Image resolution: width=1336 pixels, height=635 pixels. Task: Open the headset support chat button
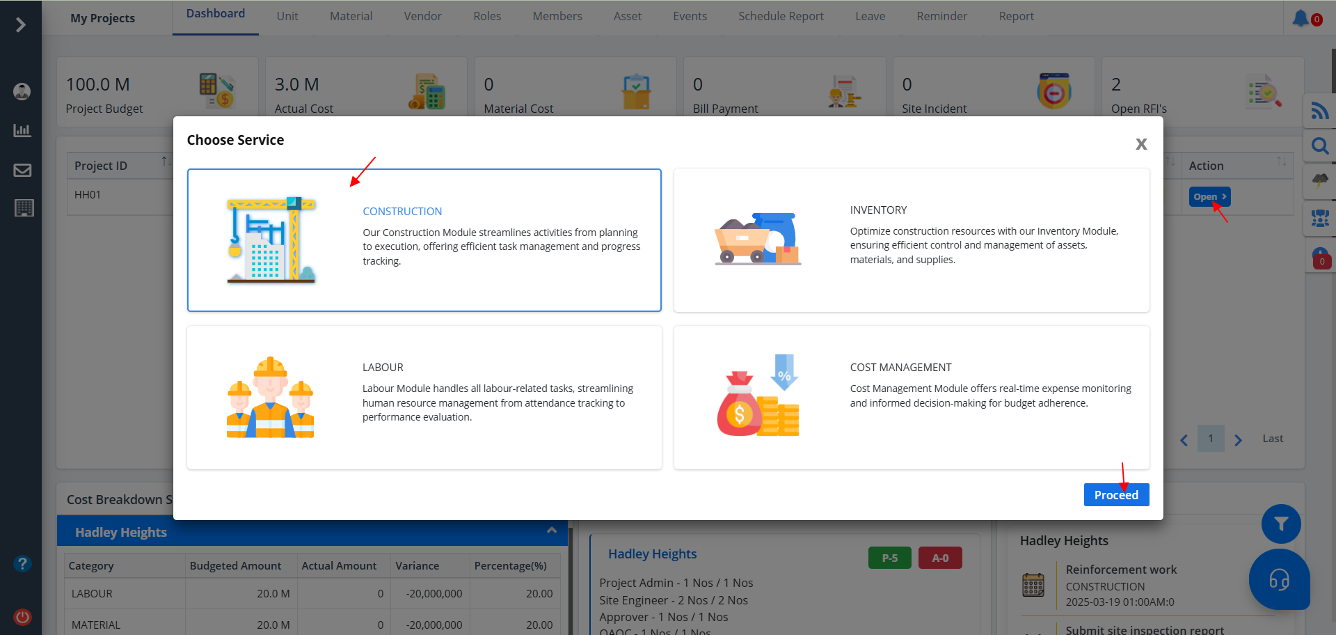[1279, 579]
